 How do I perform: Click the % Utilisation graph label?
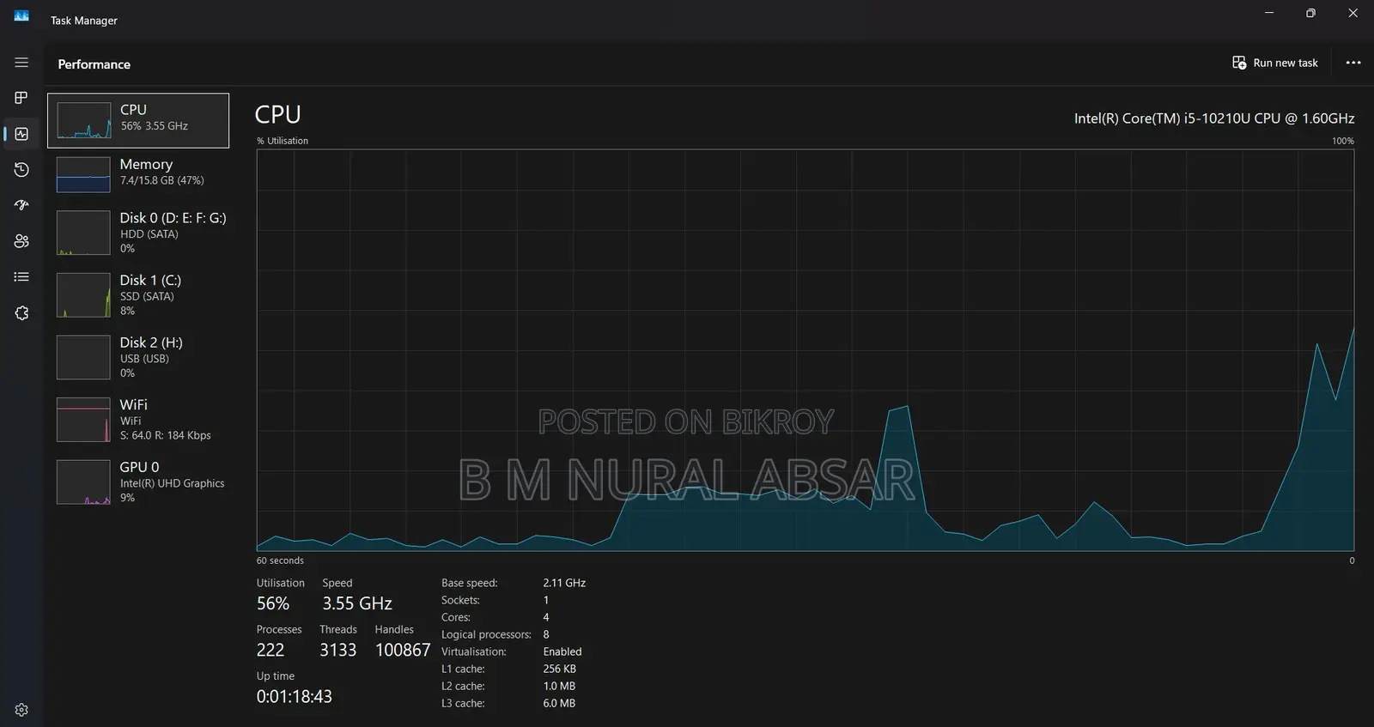pyautogui.click(x=283, y=141)
